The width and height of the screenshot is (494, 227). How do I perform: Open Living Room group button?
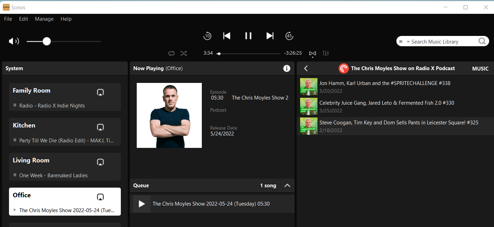(x=100, y=162)
